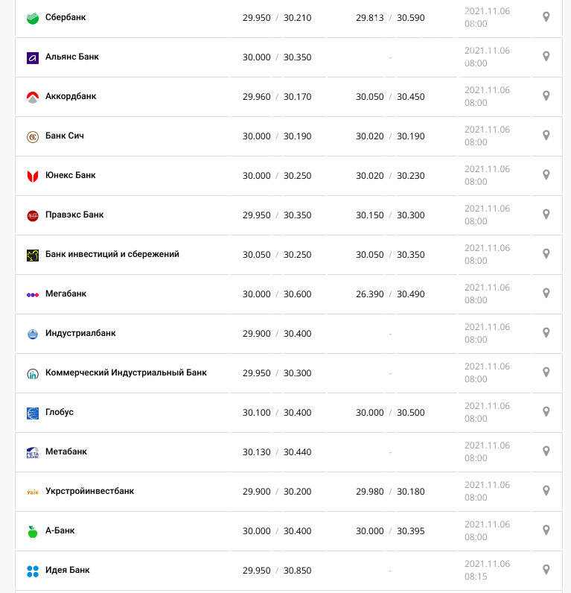Visit Правэкс Банк page
This screenshot has height=593, width=571.
point(74,215)
